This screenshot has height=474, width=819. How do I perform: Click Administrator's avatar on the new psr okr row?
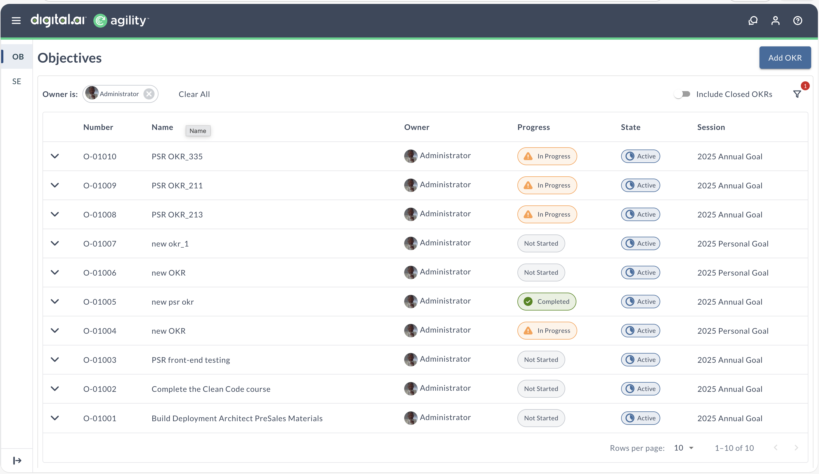click(x=410, y=302)
